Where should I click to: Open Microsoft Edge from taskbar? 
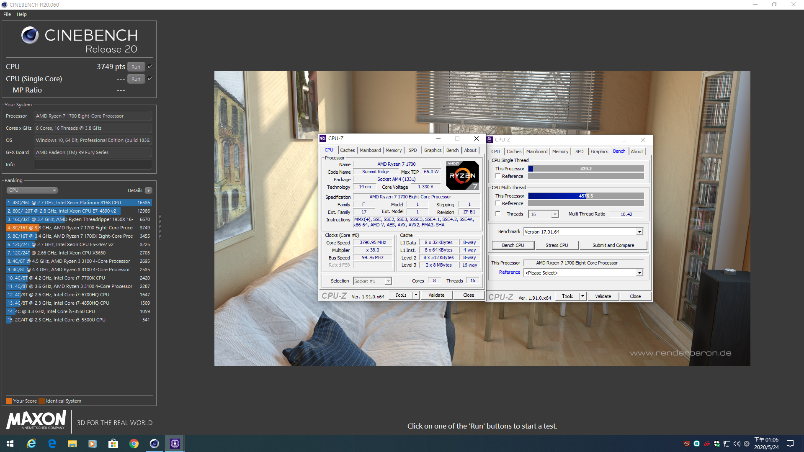pyautogui.click(x=52, y=444)
